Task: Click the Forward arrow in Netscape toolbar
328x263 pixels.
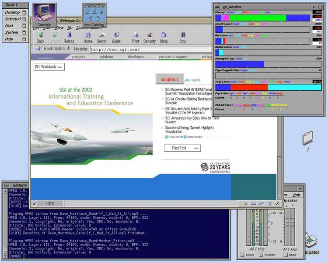Action: point(54,35)
